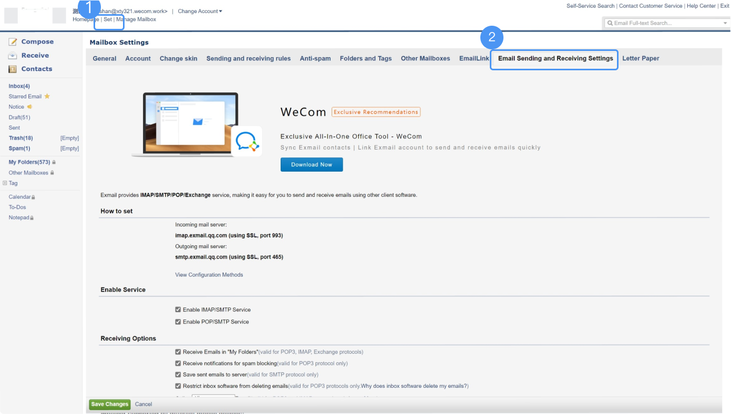
Task: Open "Why does inbox software delete my emails?"
Action: click(x=414, y=386)
